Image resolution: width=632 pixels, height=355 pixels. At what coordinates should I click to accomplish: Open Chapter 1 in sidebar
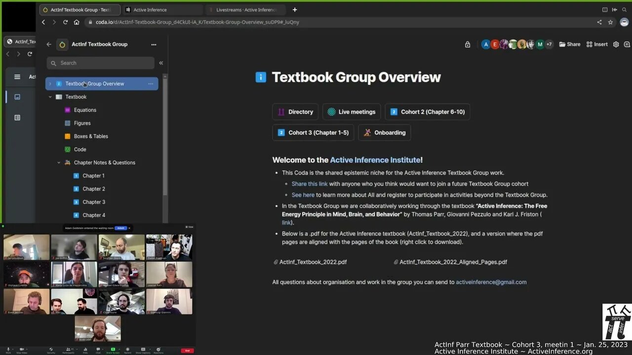[x=93, y=176]
